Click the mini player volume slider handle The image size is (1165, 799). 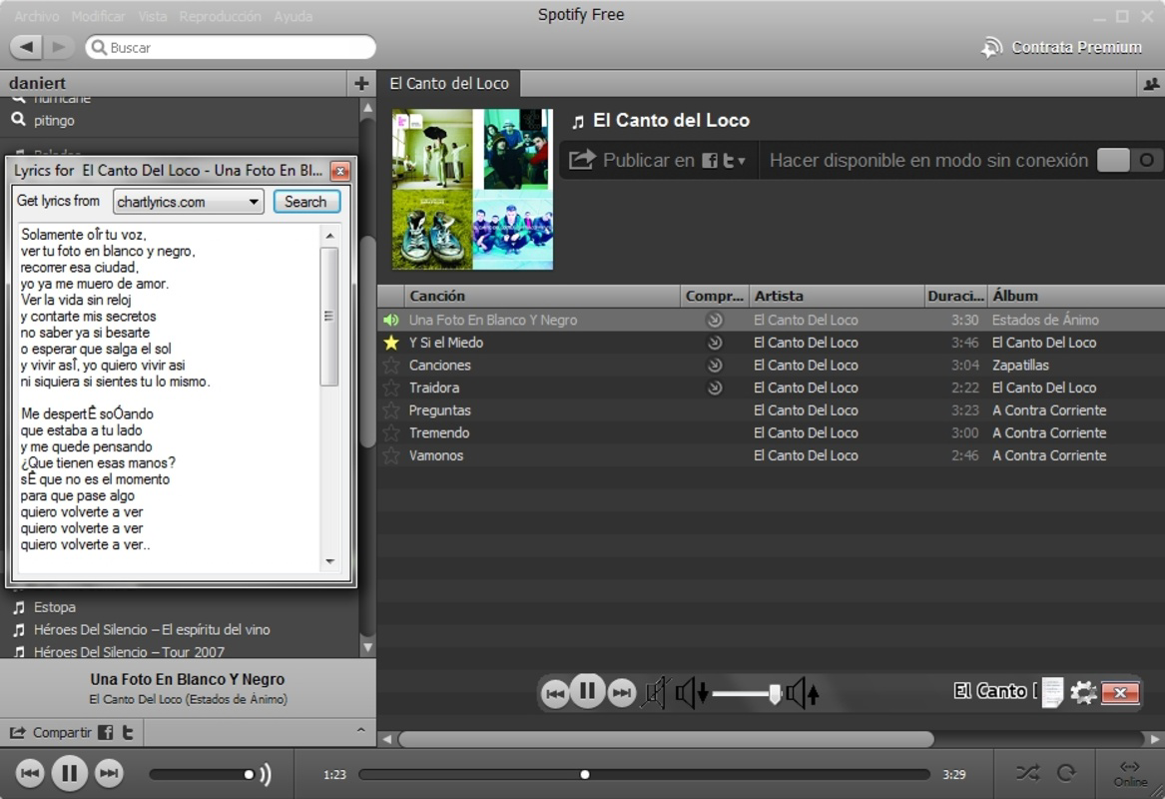pos(775,693)
